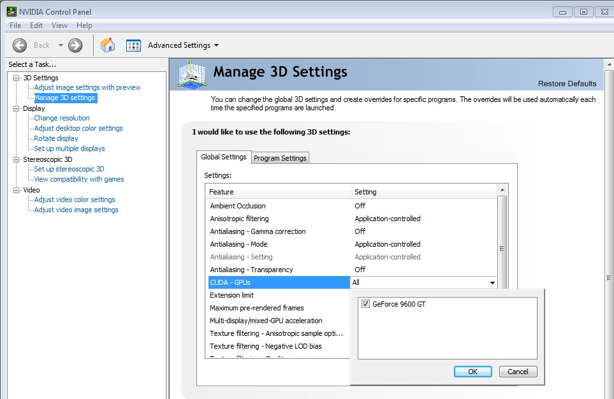Image resolution: width=614 pixels, height=399 pixels.
Task: Cancel the CUDA GPU selection popup
Action: tap(518, 372)
